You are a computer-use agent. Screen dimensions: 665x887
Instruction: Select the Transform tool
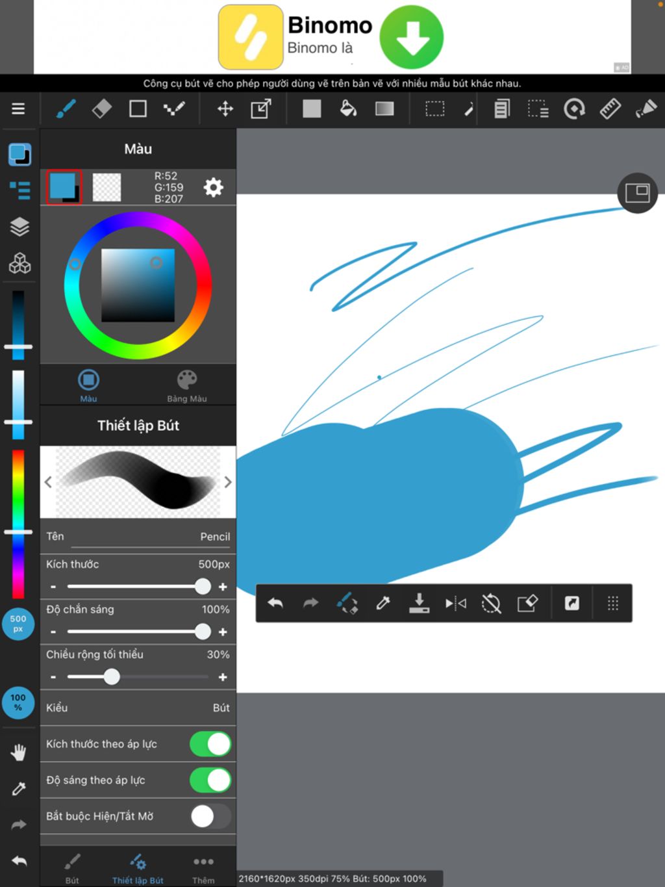[261, 109]
